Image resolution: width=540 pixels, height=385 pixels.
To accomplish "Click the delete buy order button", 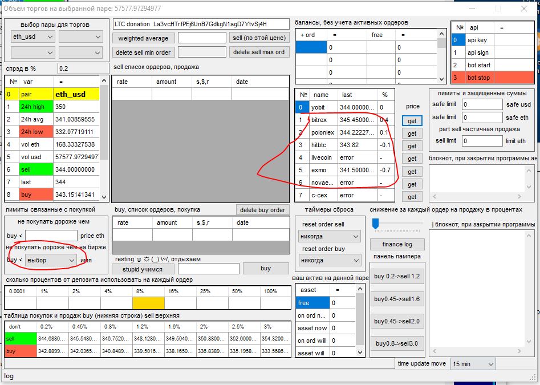I will pyautogui.click(x=262, y=210).
